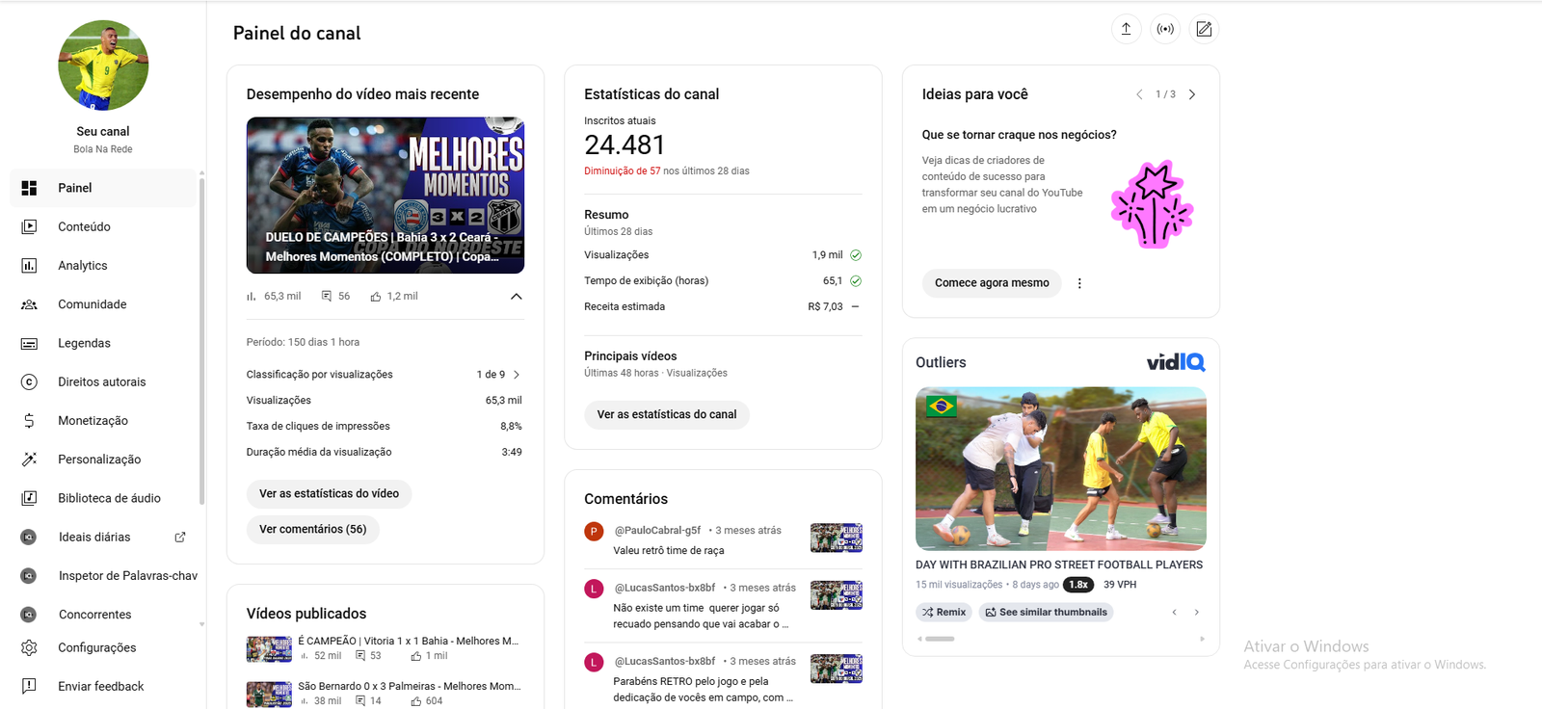Click the vidIQ logo in Outliers card
Screen dimensions: 1542x709
pos(1176,362)
